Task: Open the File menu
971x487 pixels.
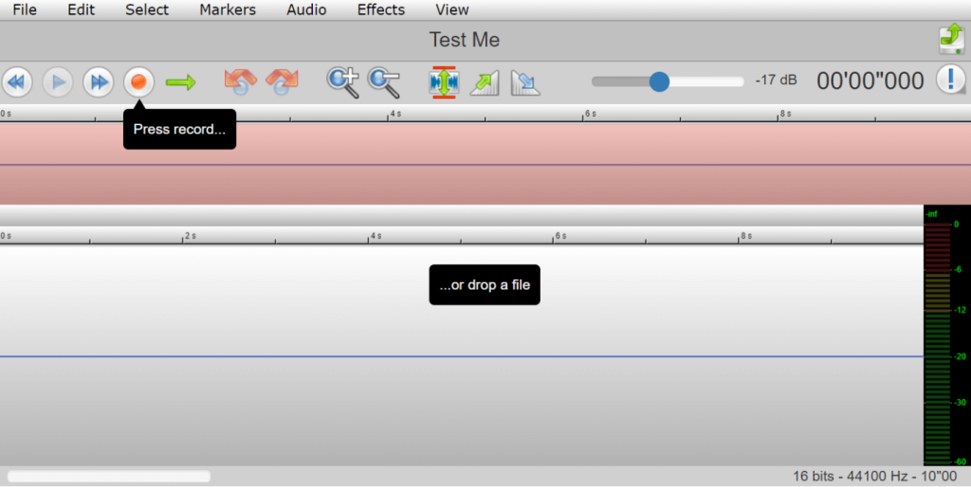Action: pyautogui.click(x=25, y=9)
